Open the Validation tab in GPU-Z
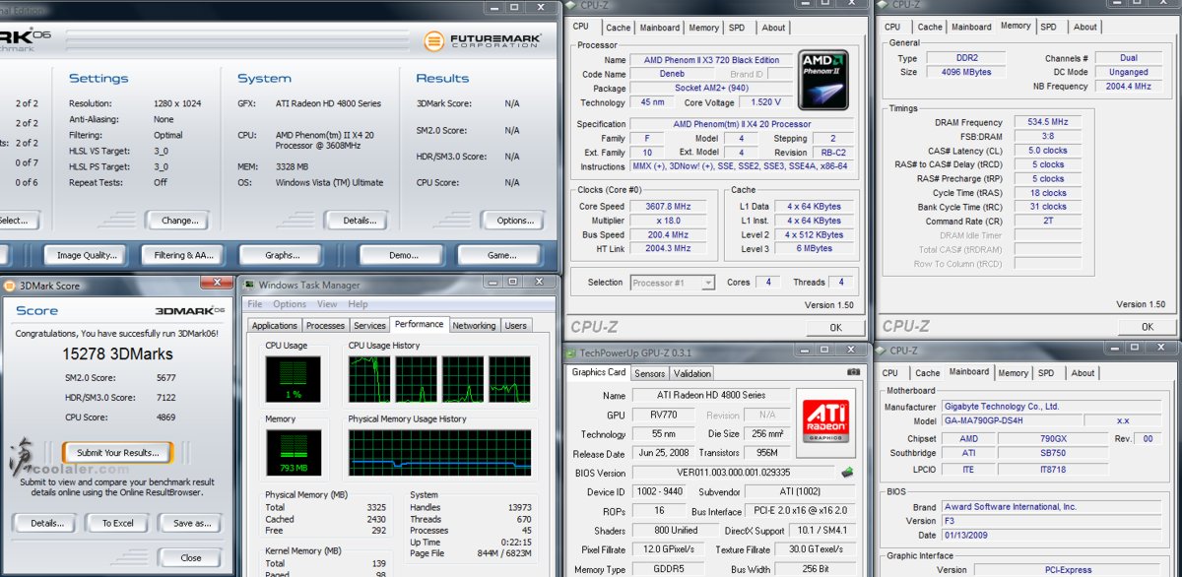The image size is (1182, 577). pos(691,374)
